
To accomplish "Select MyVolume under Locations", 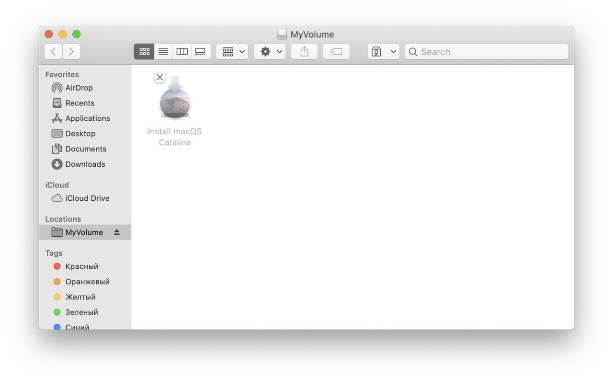I will coord(85,232).
